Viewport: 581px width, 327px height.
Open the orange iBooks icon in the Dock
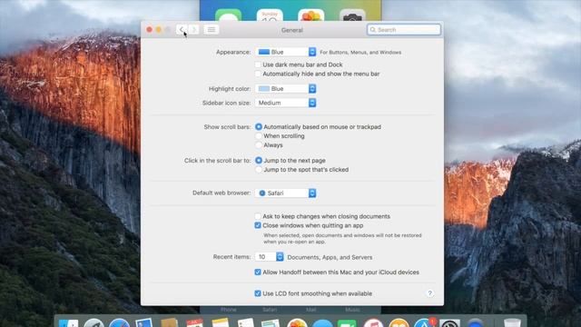point(399,322)
